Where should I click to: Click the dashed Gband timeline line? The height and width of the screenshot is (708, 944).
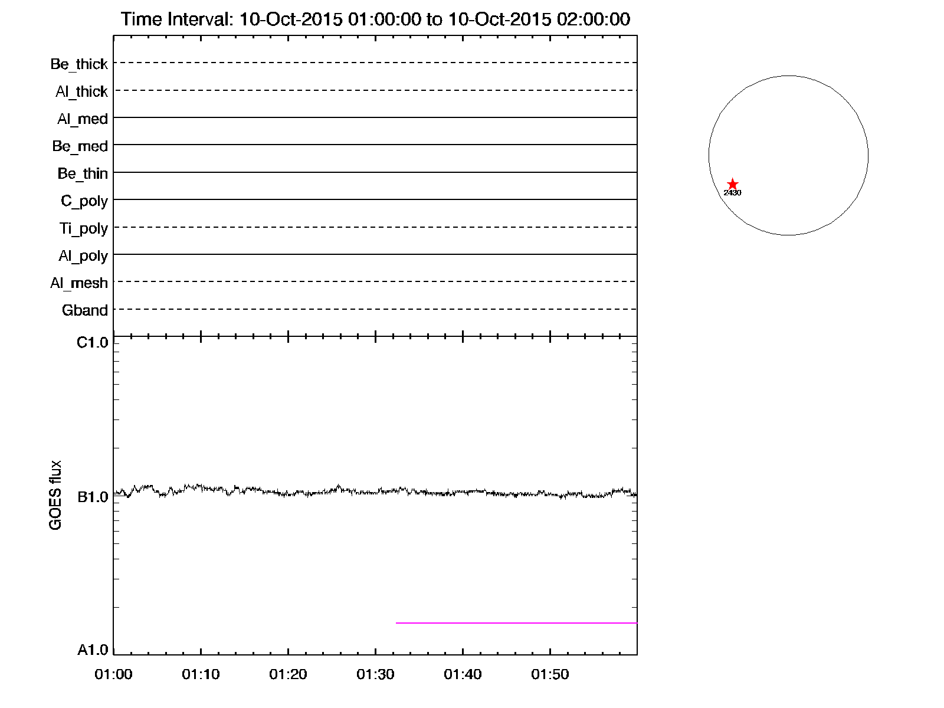[x=375, y=309]
